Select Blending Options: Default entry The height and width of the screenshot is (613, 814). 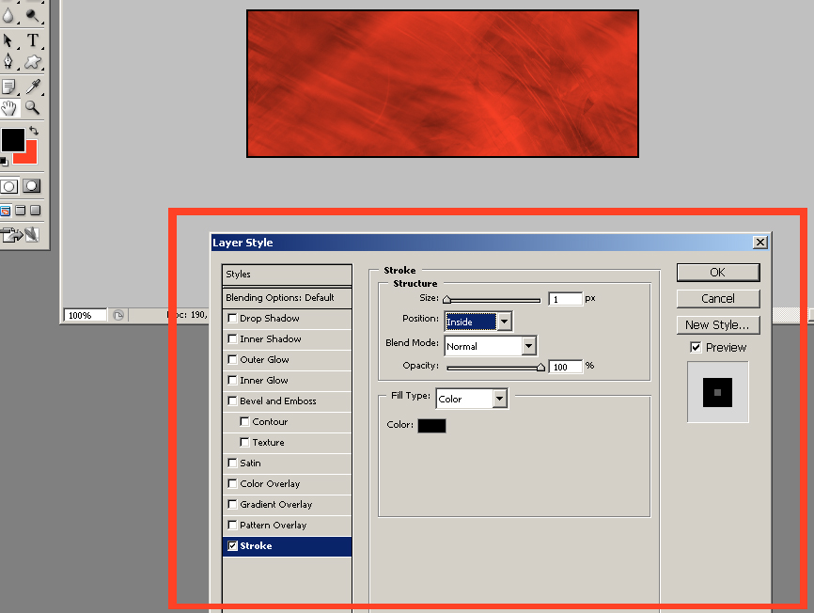click(287, 298)
